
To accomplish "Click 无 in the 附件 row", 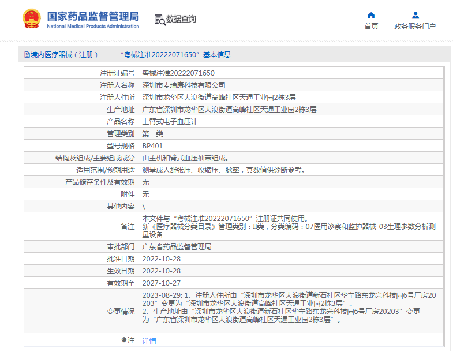I will (145, 194).
